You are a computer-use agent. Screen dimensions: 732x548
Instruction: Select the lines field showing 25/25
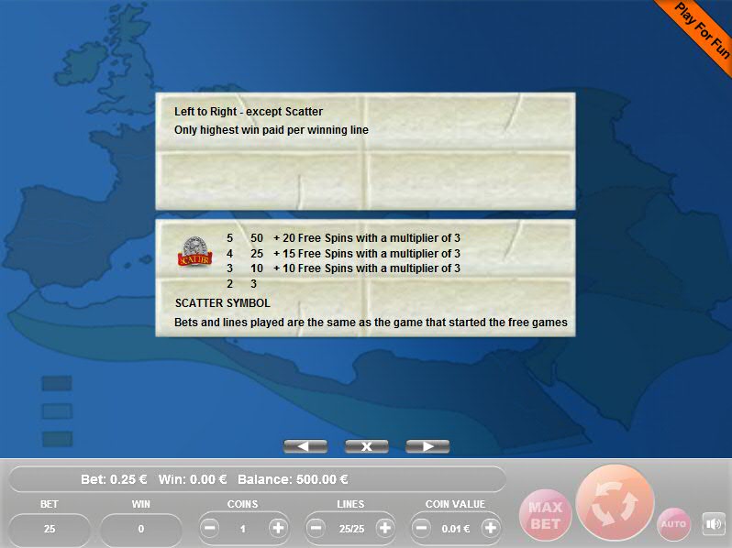[350, 529]
